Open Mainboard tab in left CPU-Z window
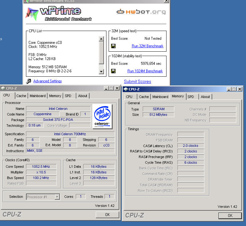246x226 pixels. pyautogui.click(x=38, y=96)
